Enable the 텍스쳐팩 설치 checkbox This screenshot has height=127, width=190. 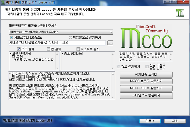click(78, 49)
